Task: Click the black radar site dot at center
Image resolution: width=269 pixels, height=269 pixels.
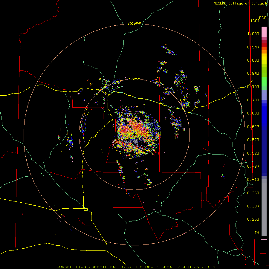Action: pyautogui.click(x=134, y=134)
